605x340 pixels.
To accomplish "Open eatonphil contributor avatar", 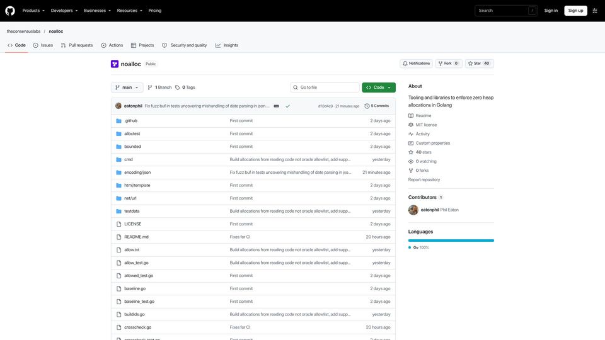I will [413, 210].
